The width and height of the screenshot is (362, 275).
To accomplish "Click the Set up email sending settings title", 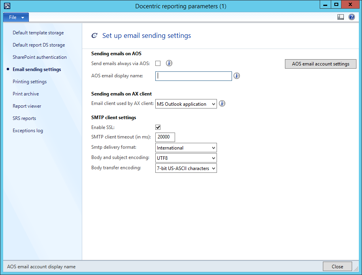I will (x=147, y=36).
